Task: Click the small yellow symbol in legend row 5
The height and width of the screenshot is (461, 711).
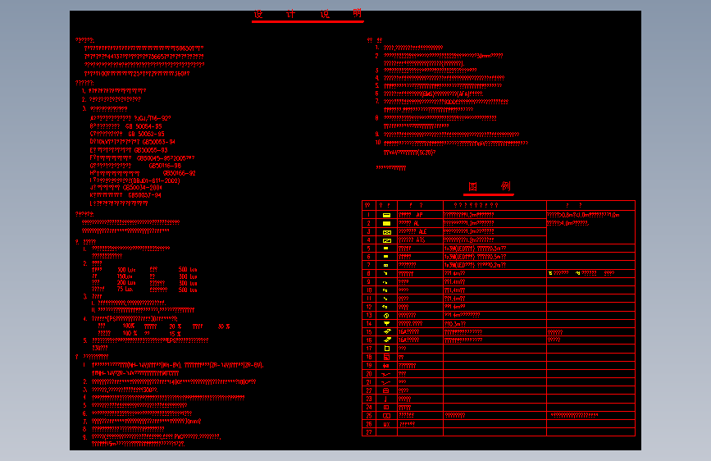Action: [386, 249]
